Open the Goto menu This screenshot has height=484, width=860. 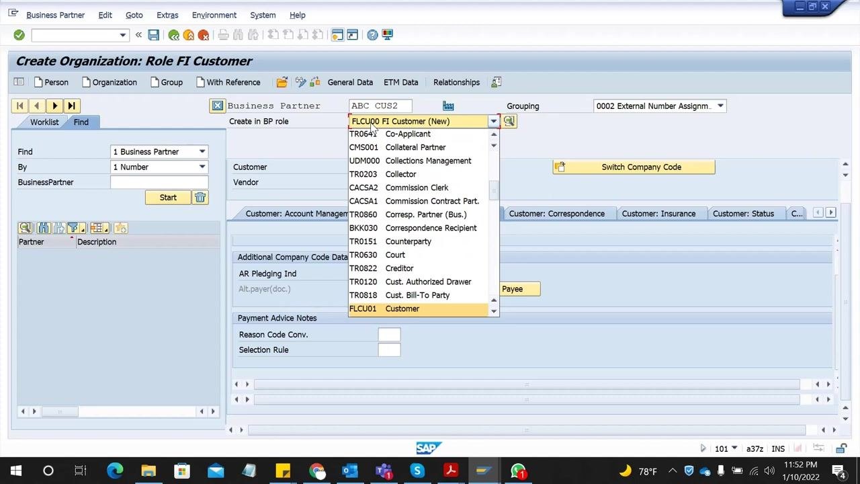[134, 15]
